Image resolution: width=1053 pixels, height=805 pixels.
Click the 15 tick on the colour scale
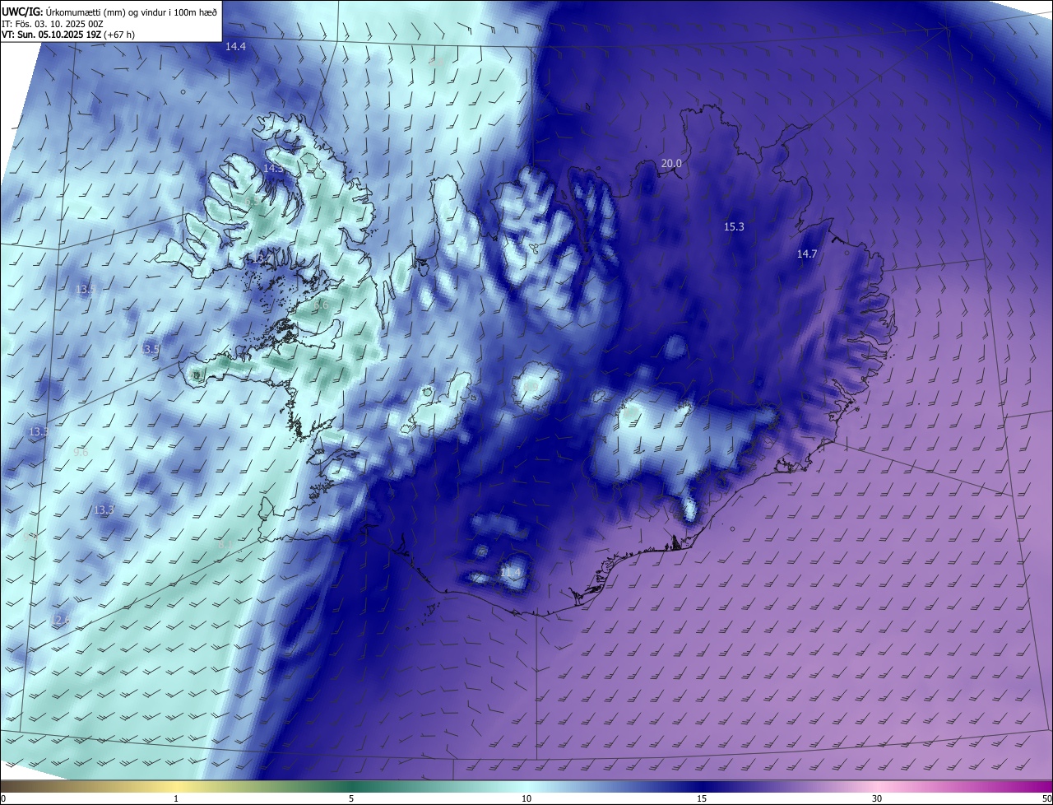[702, 798]
